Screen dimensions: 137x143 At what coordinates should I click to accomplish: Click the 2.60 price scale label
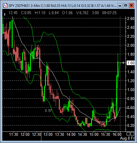(x=131, y=18)
